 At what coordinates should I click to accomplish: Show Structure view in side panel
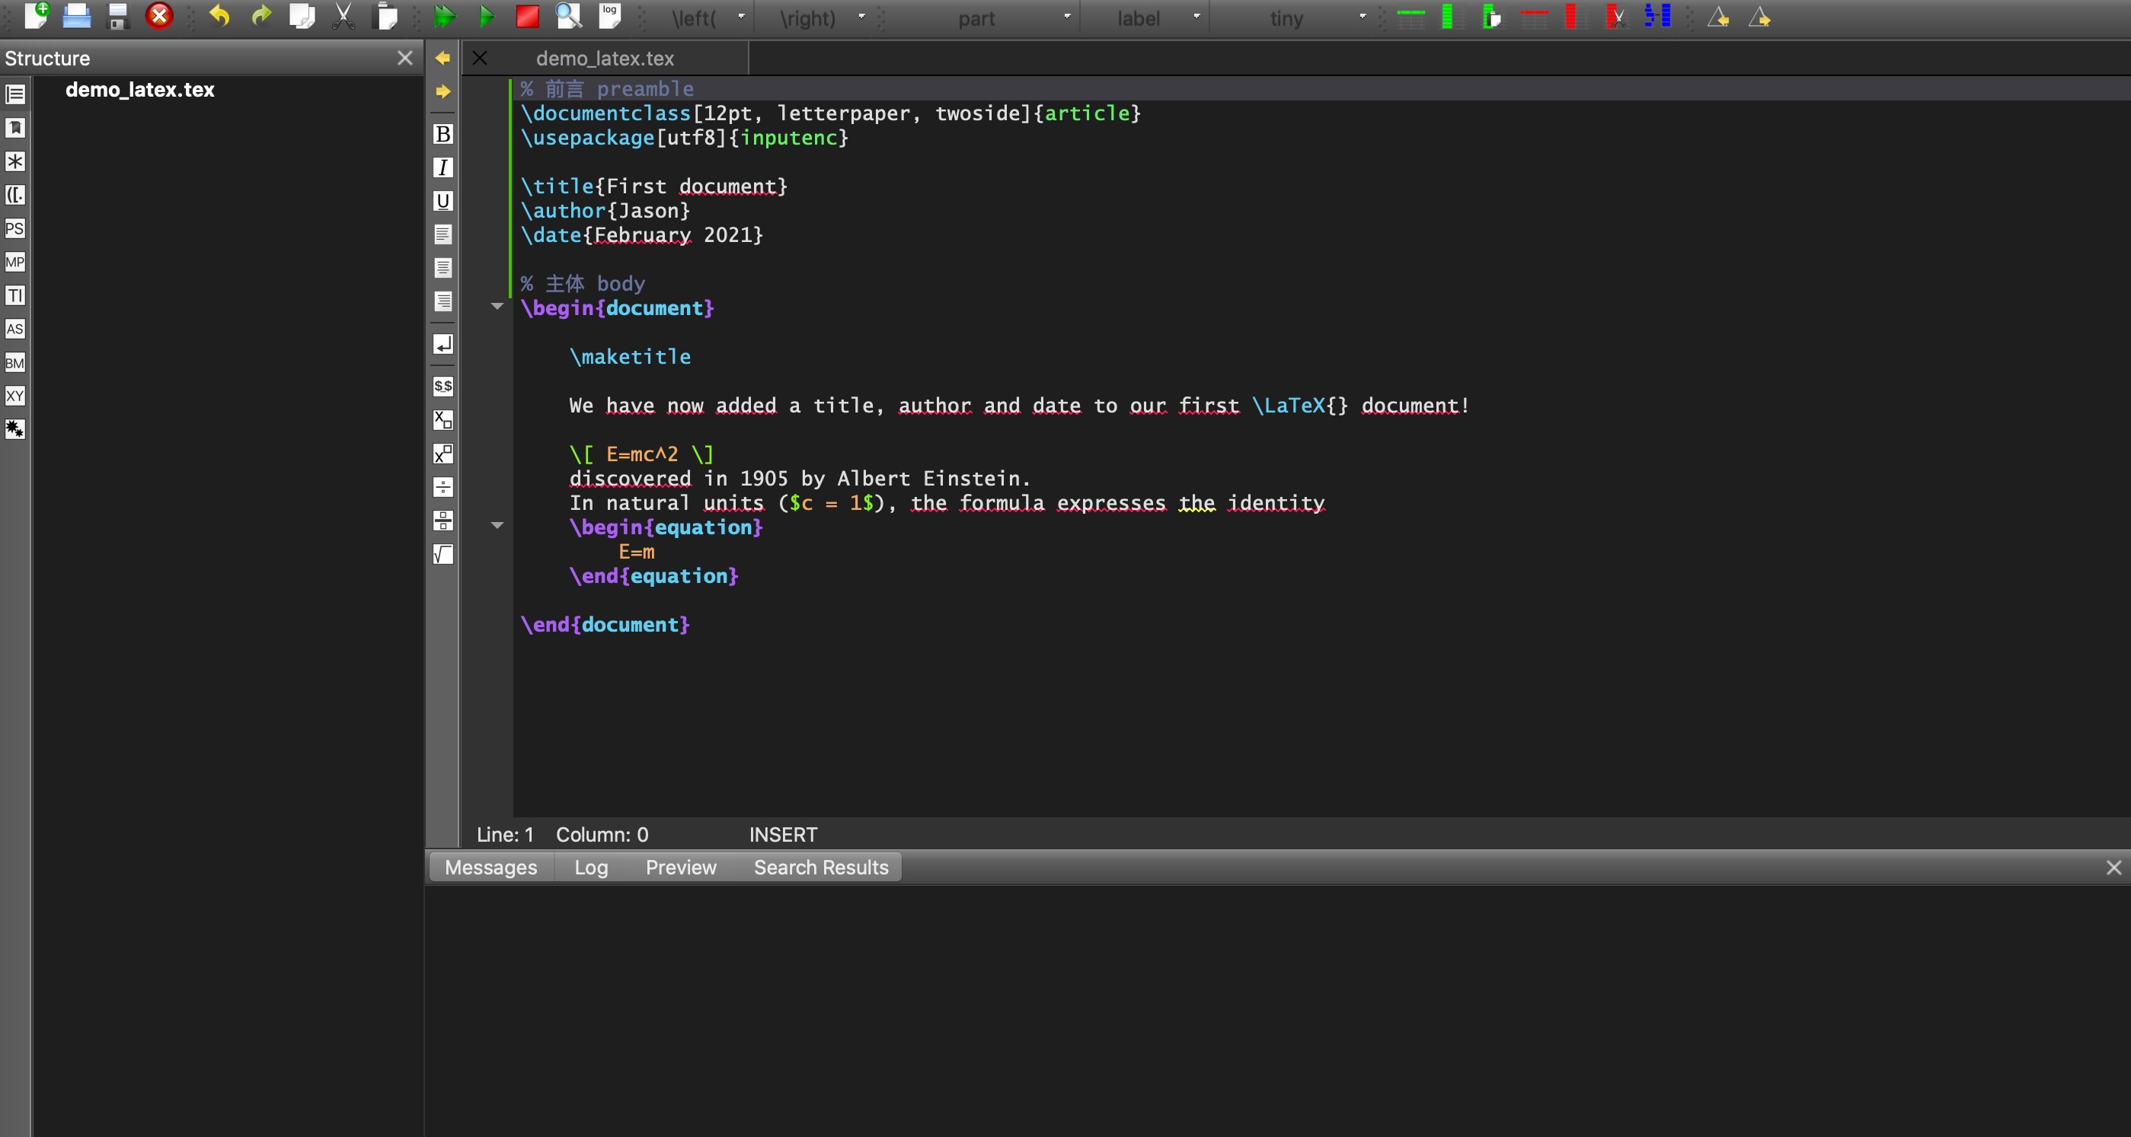click(15, 94)
